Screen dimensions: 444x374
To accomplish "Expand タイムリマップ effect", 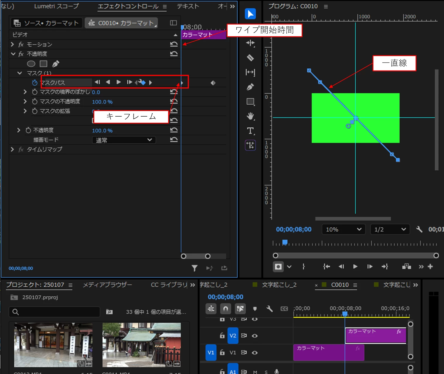I will click(x=12, y=149).
